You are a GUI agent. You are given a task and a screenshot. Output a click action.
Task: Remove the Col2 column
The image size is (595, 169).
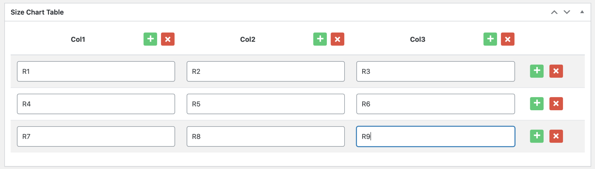click(337, 39)
